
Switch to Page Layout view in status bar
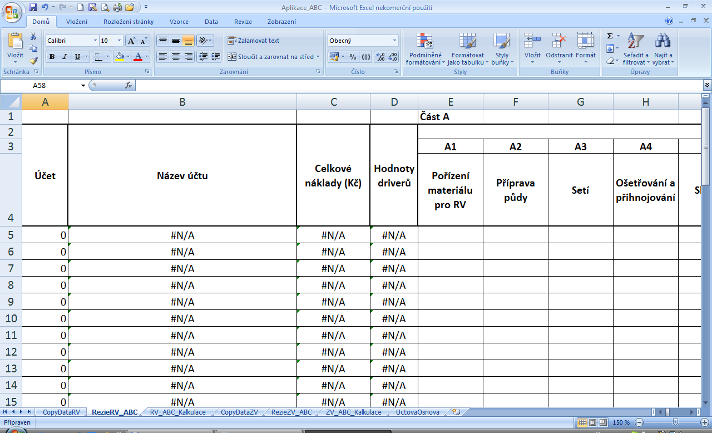pos(592,422)
